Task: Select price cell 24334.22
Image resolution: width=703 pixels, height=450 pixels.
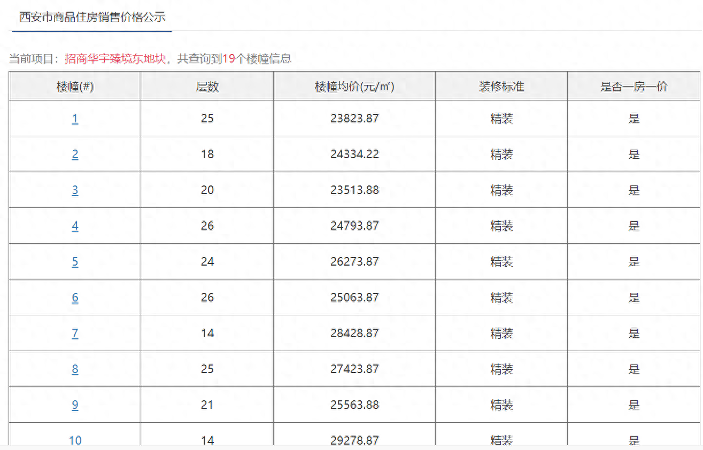Action: click(x=354, y=154)
